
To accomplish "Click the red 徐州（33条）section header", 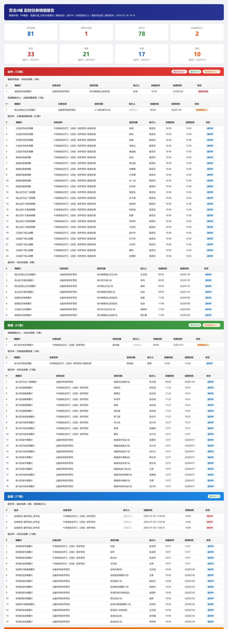I will coord(114,72).
